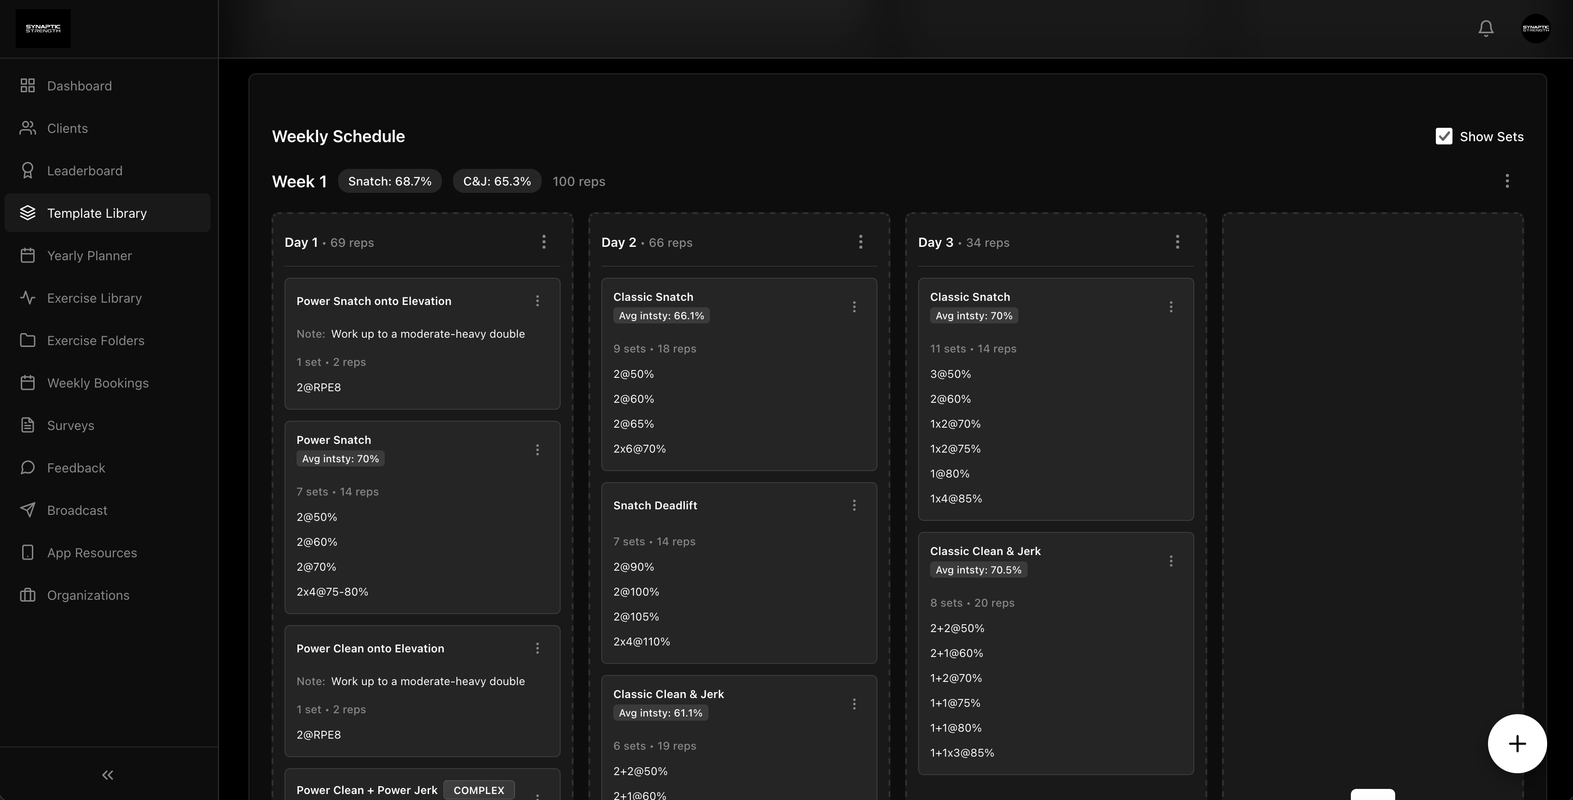Click the Surveys icon

(27, 425)
